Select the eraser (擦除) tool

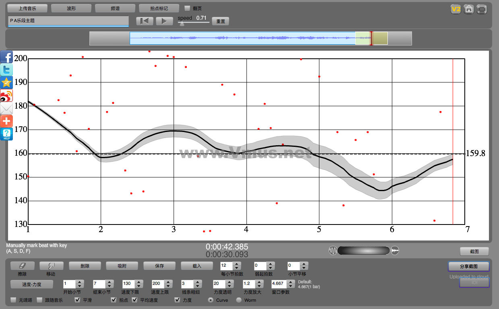point(23,266)
